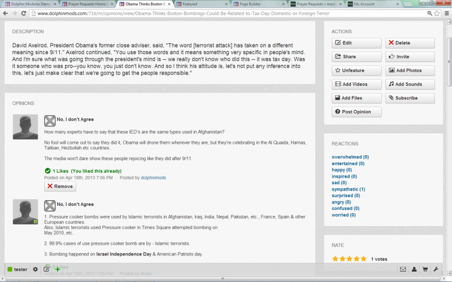
Task: Click the Share button
Action: click(357, 57)
